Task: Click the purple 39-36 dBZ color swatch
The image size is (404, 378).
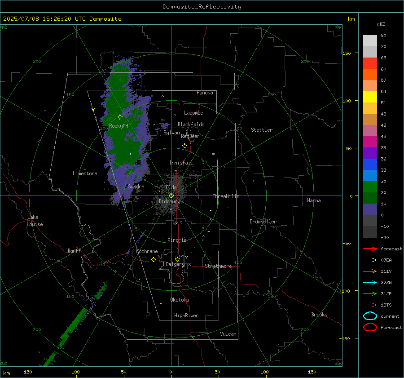Action: click(x=370, y=153)
